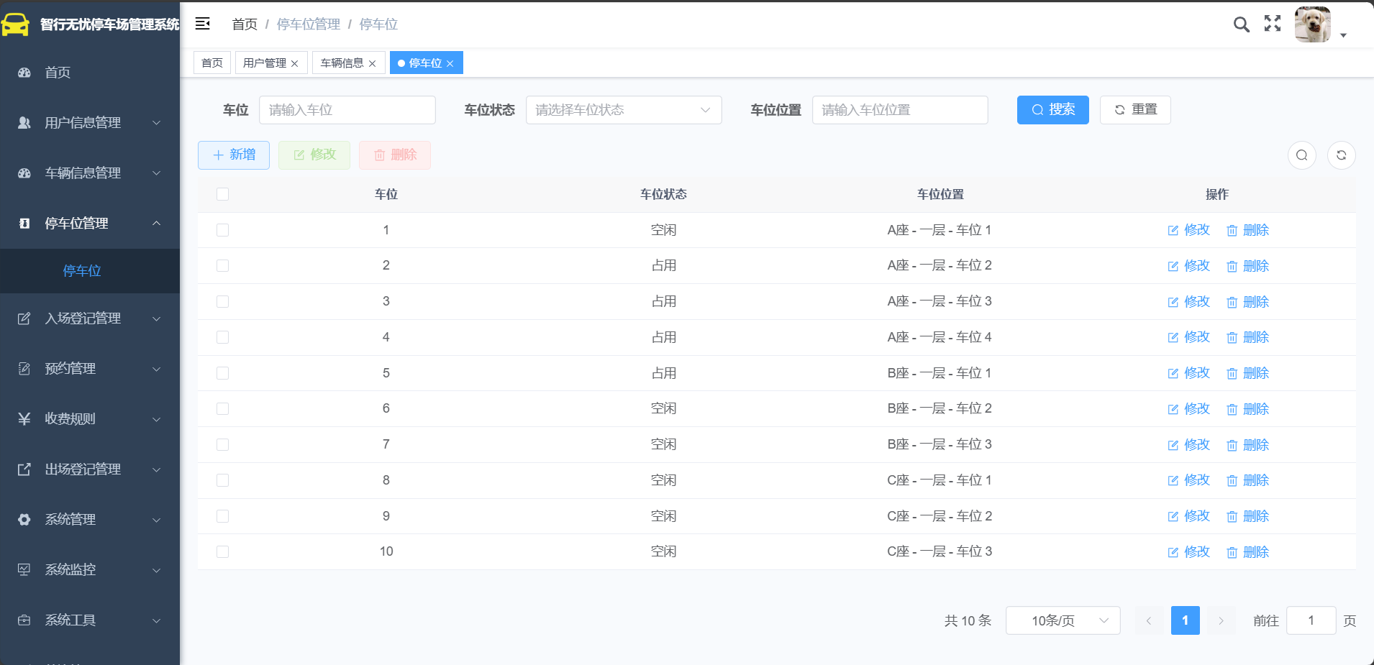Image resolution: width=1374 pixels, height=665 pixels.
Task: Open the 车位状态 status dropdown
Action: [624, 110]
